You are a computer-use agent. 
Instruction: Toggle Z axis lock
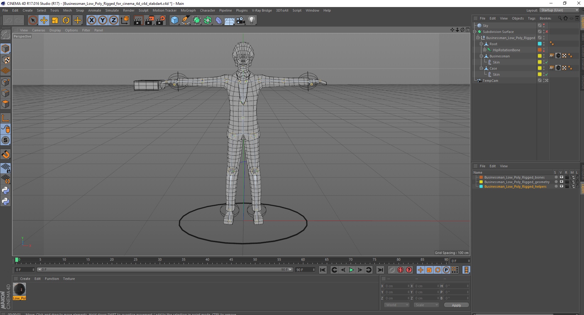point(114,20)
